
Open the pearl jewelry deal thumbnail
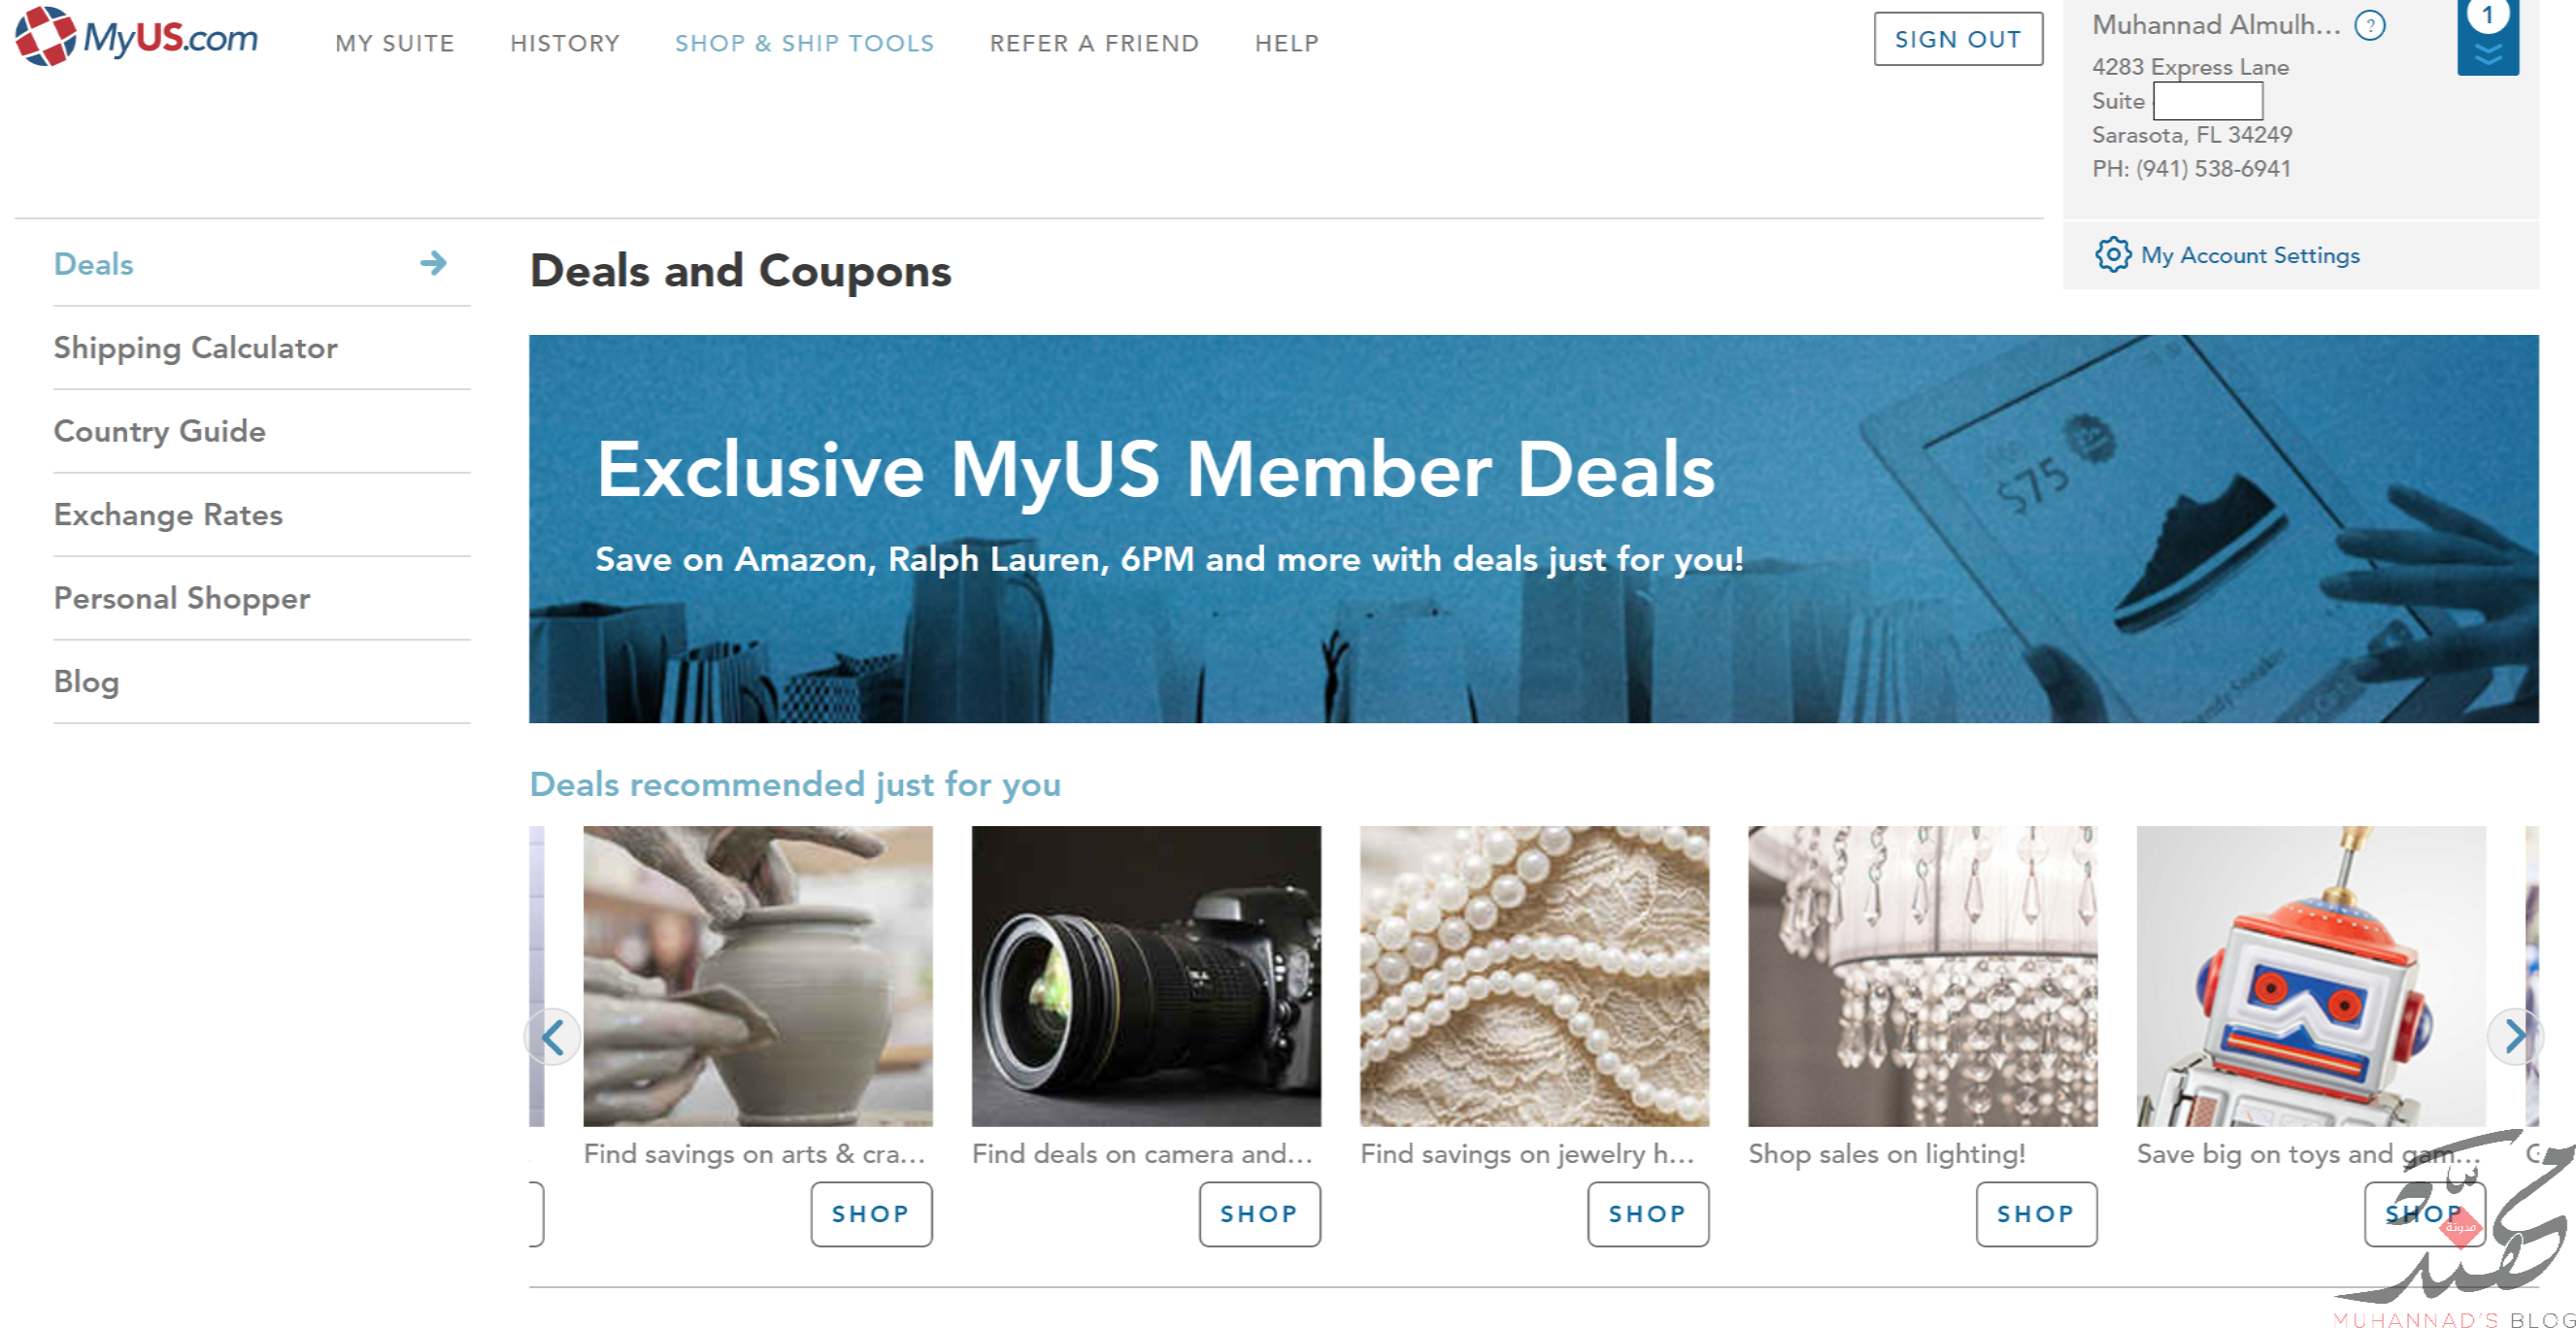click(x=1534, y=975)
